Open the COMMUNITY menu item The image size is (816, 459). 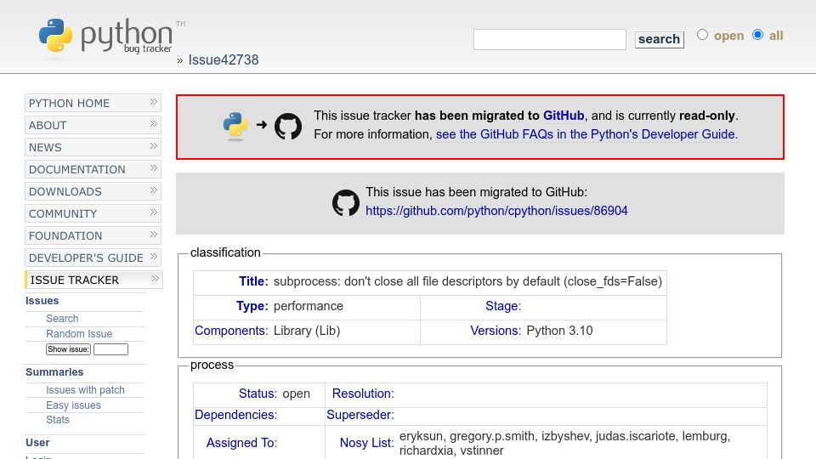click(93, 214)
